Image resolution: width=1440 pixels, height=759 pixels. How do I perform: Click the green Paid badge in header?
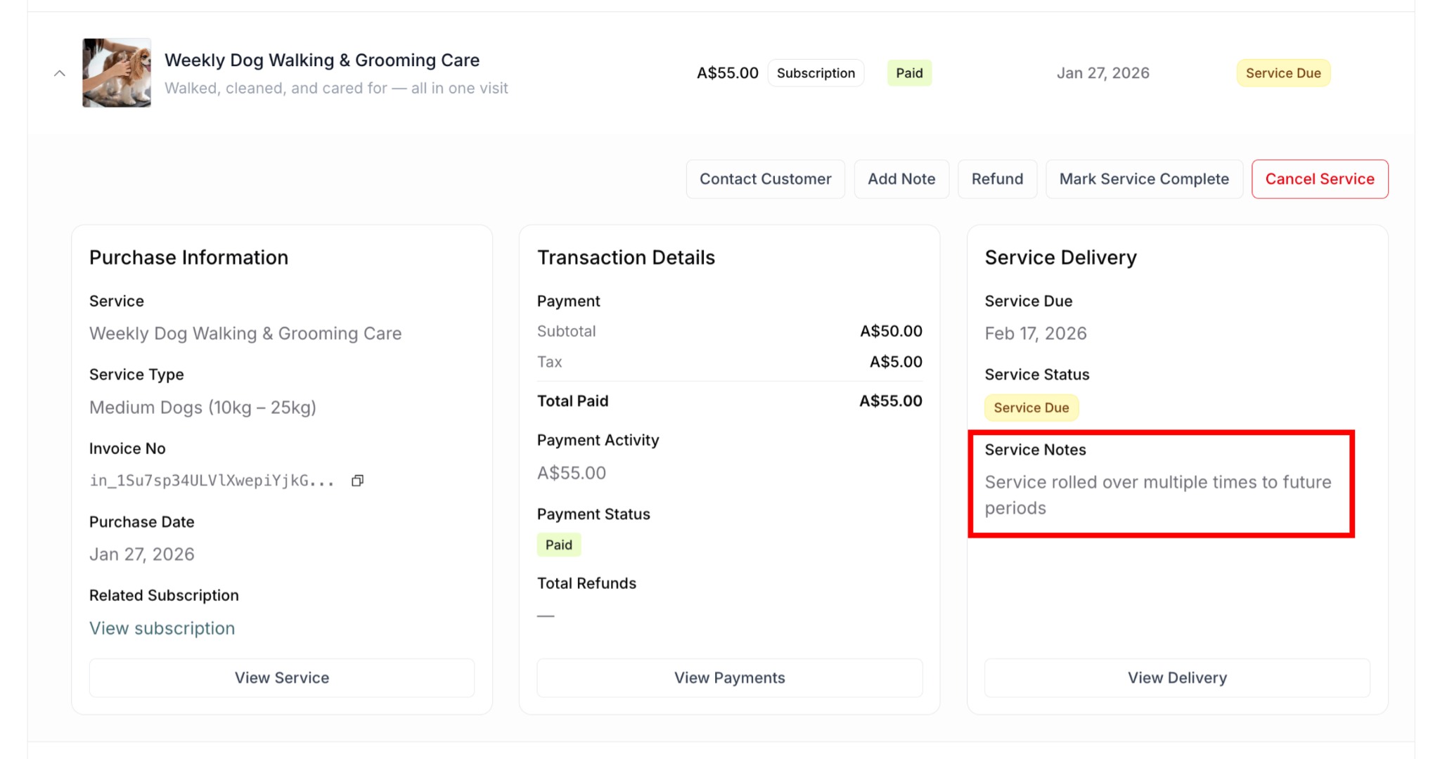tap(908, 73)
